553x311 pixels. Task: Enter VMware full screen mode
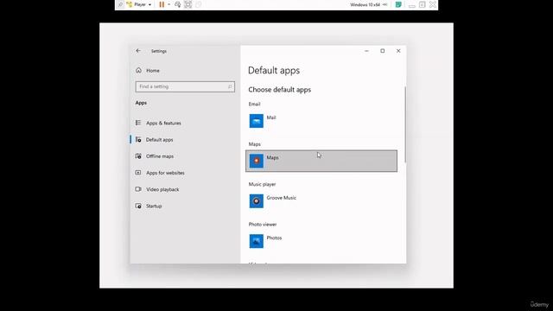pyautogui.click(x=188, y=4)
